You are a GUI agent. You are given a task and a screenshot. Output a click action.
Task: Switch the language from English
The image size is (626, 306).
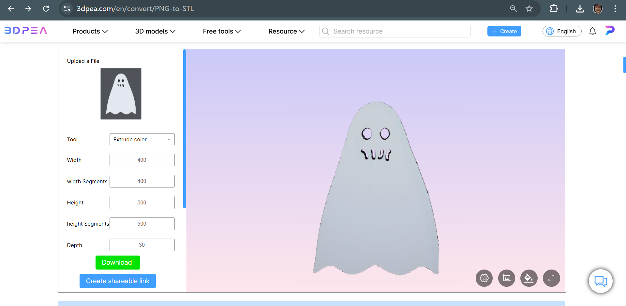(x=562, y=31)
